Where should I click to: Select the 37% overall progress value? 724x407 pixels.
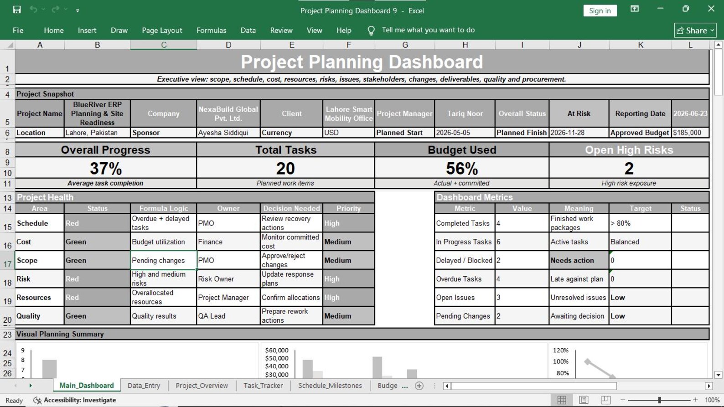(106, 169)
